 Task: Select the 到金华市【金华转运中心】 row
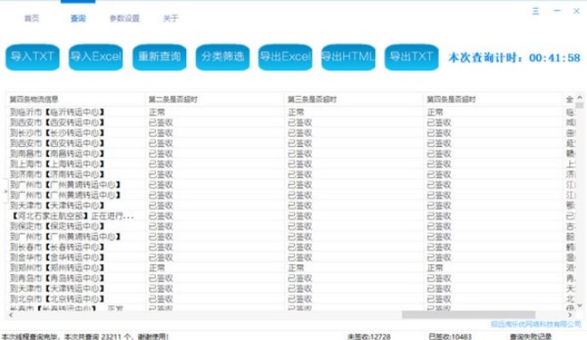point(290,257)
